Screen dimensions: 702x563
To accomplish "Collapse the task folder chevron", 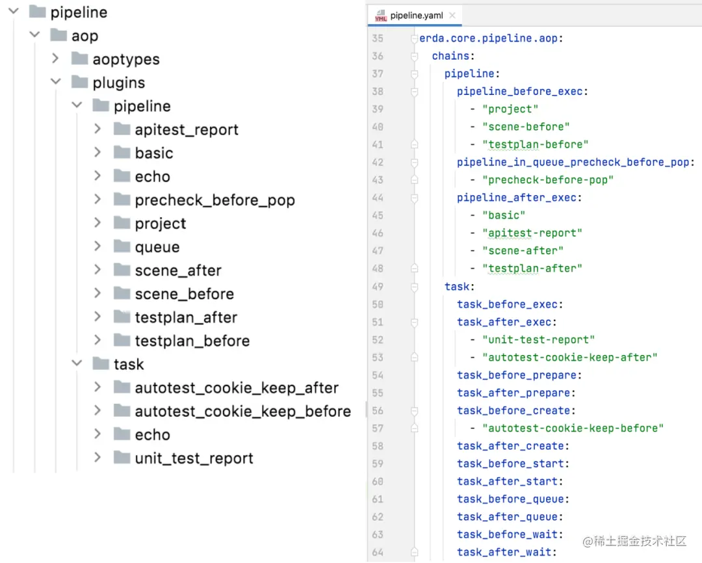I will 77,363.
